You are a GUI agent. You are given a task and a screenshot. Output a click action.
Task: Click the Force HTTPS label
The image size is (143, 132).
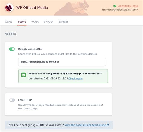pyautogui.click(x=26, y=100)
